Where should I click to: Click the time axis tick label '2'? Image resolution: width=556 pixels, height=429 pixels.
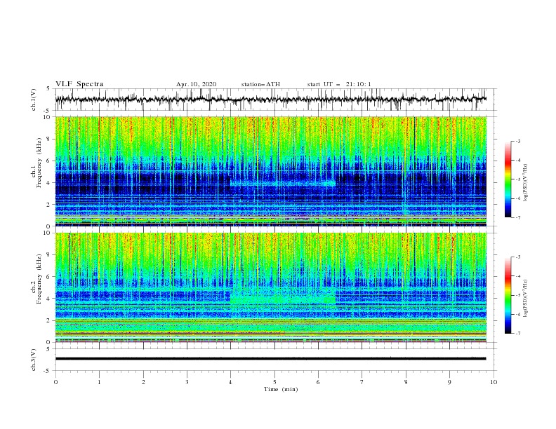143,382
